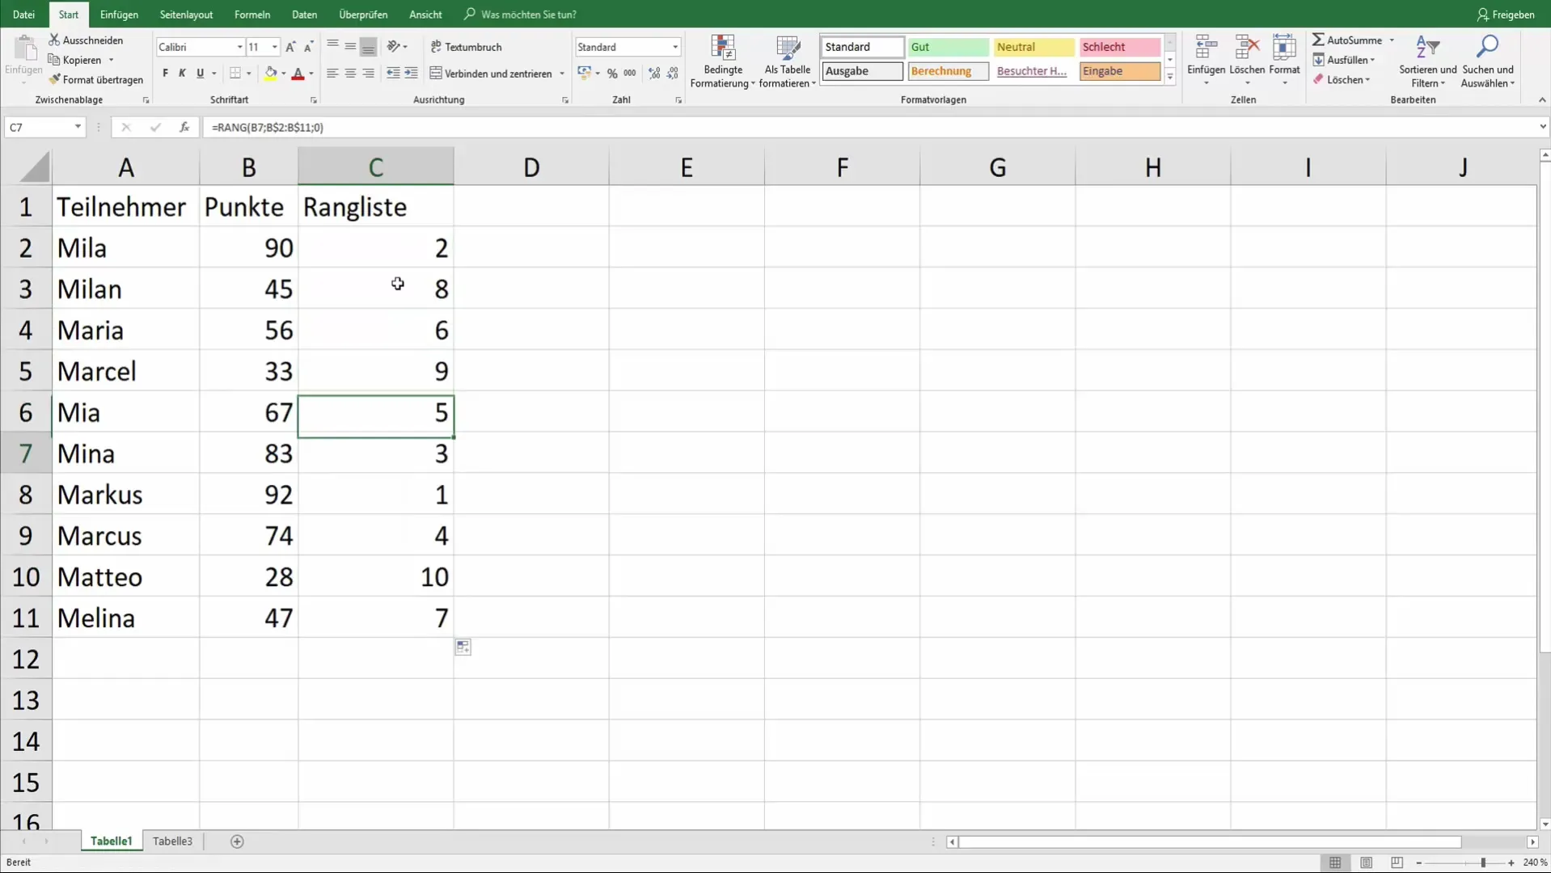
Task: Click the Format cells icon
Action: click(1284, 48)
